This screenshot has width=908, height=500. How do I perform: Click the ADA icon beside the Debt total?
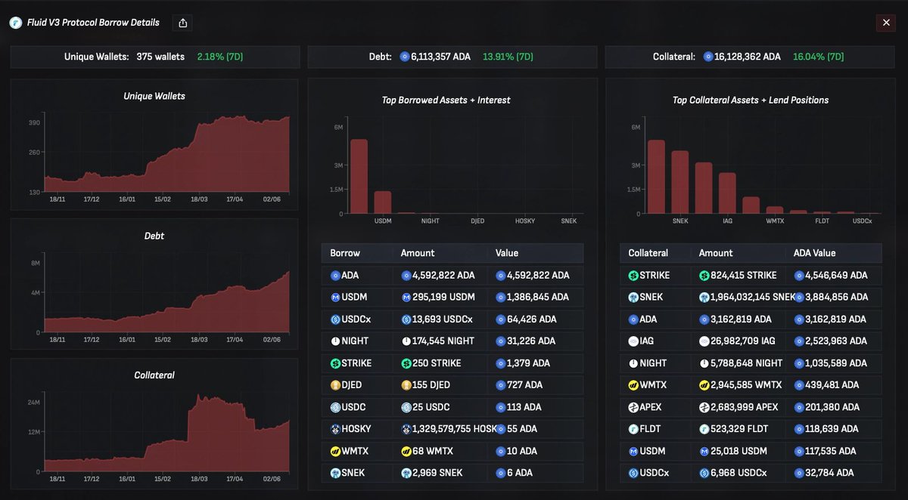pos(404,57)
